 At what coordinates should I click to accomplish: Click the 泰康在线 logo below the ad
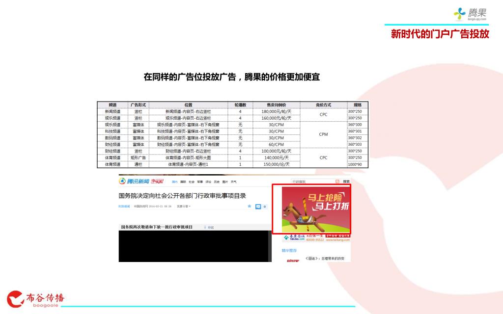point(294,238)
